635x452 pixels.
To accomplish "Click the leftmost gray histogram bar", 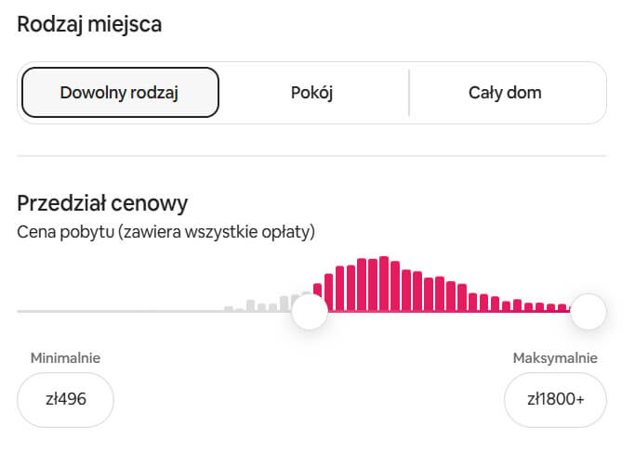I will click(229, 309).
